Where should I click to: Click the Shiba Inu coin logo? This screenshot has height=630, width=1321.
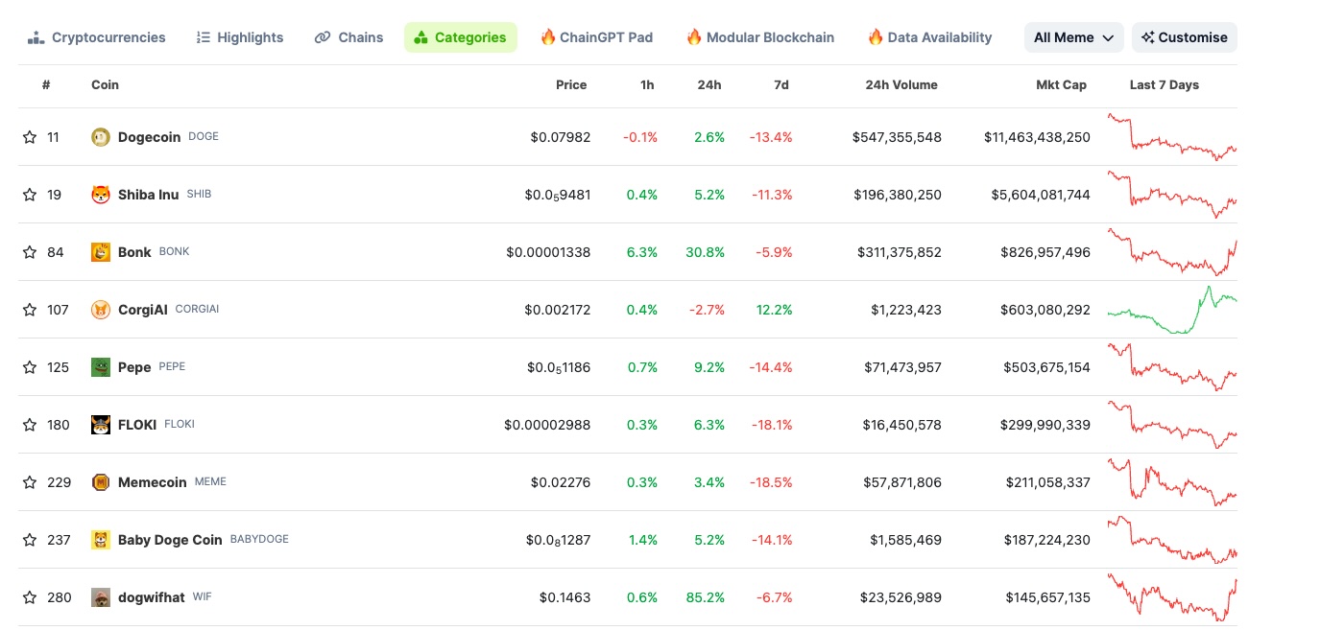[x=101, y=195]
